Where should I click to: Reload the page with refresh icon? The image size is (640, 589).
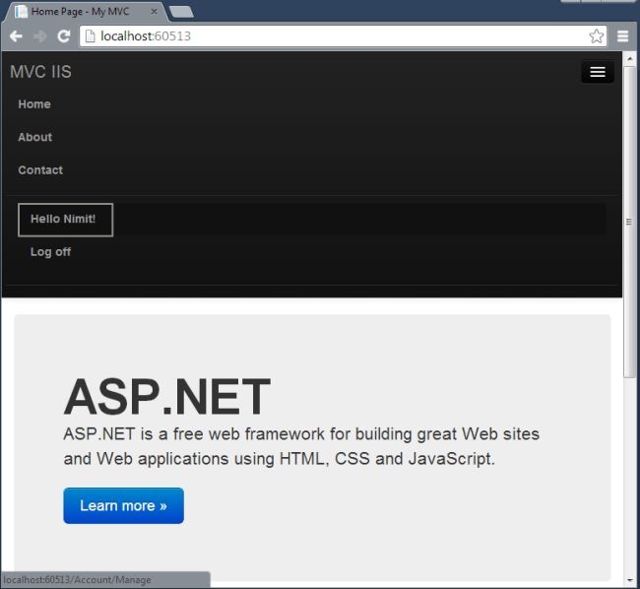(64, 36)
